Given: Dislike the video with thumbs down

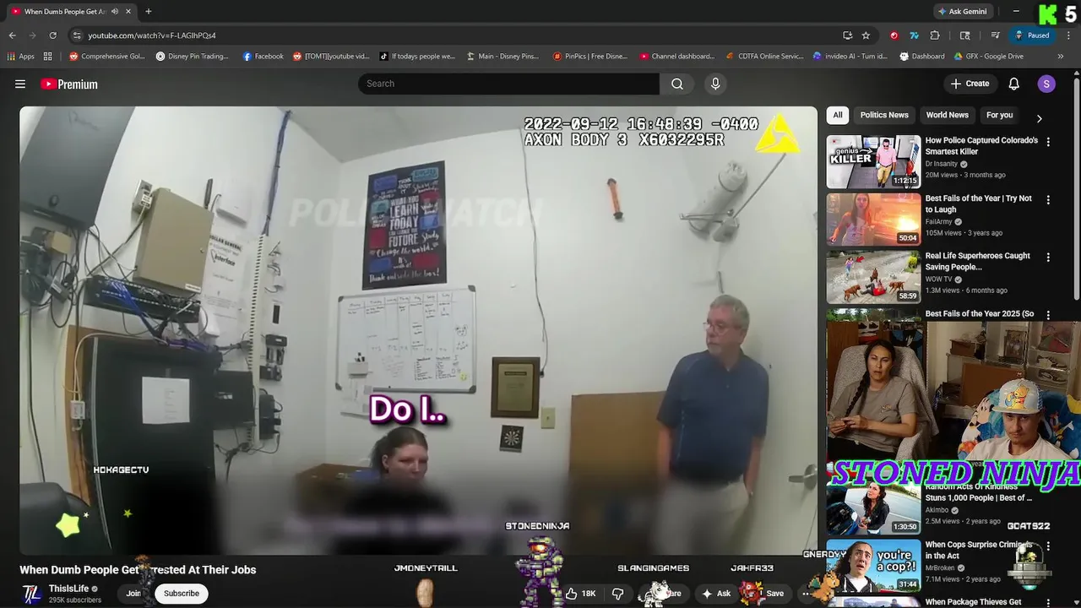Looking at the screenshot, I should coord(617,594).
